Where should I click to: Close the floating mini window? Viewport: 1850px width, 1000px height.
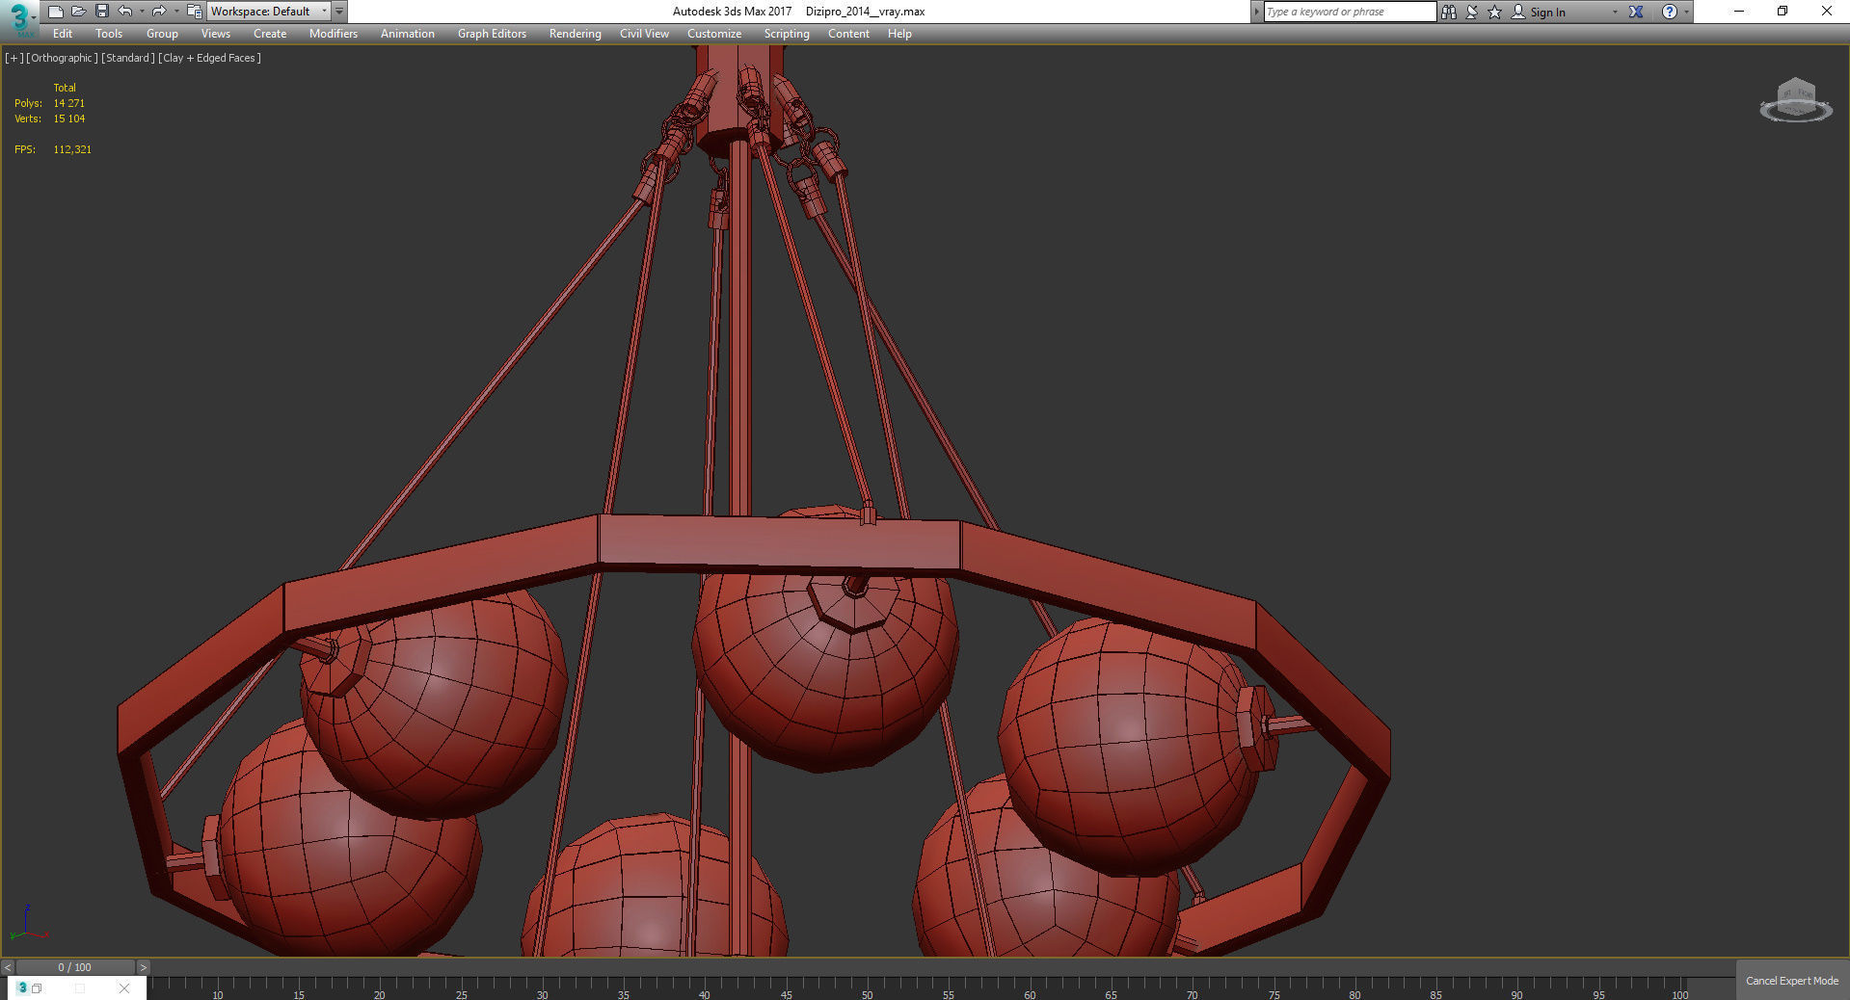coord(124,988)
